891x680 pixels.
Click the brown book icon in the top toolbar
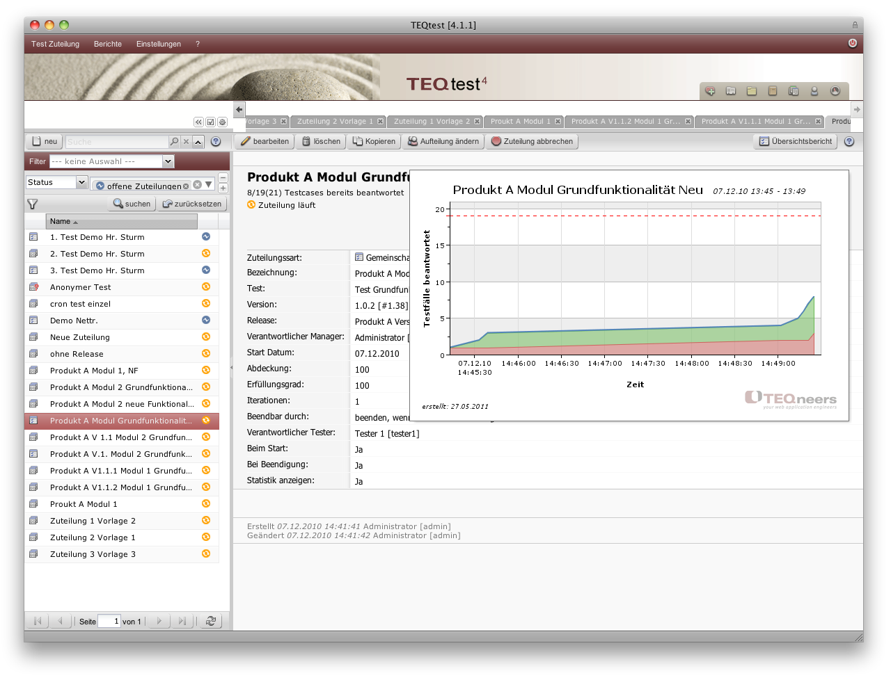click(x=773, y=91)
